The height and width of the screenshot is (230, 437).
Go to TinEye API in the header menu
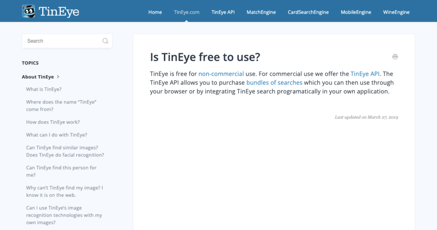223,12
